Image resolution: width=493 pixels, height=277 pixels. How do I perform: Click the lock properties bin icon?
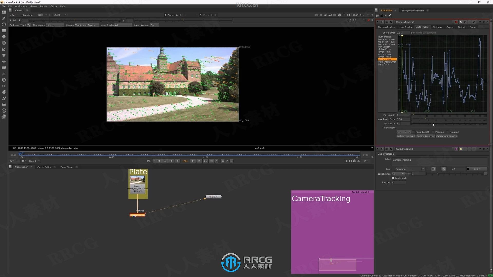pos(382,16)
